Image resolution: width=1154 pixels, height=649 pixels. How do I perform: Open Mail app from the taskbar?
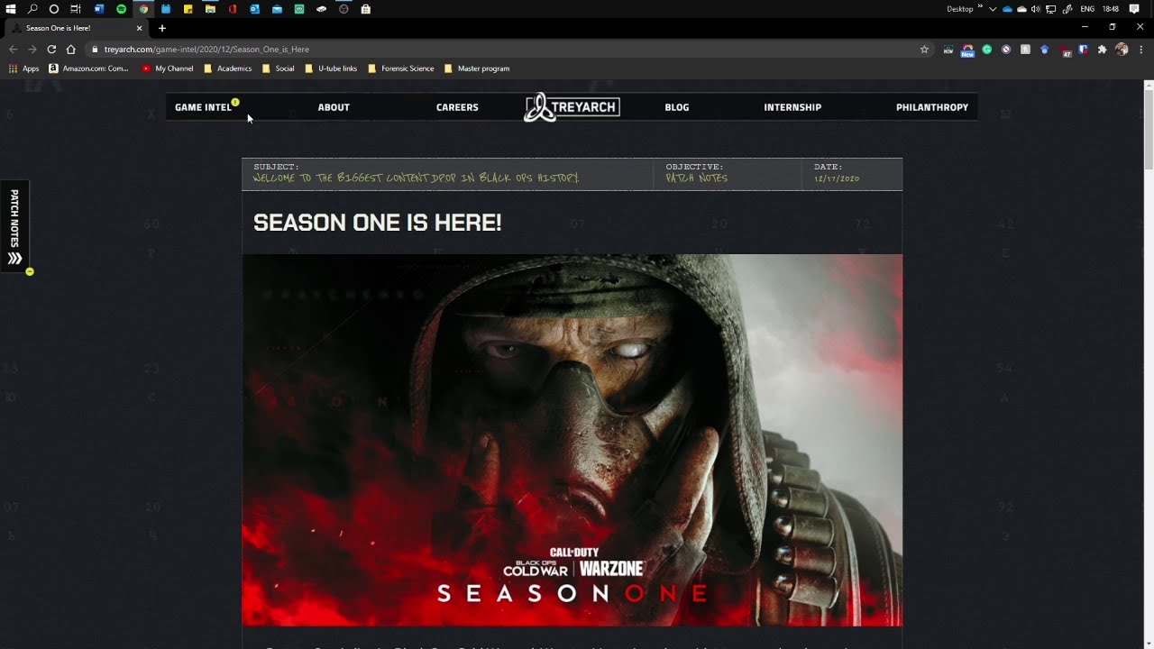tap(277, 9)
